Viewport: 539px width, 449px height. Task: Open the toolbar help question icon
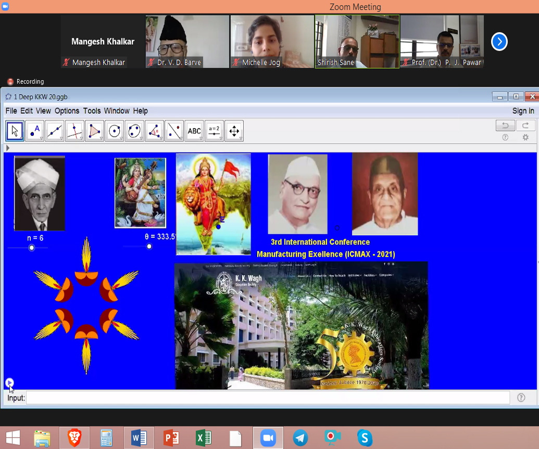coord(505,137)
